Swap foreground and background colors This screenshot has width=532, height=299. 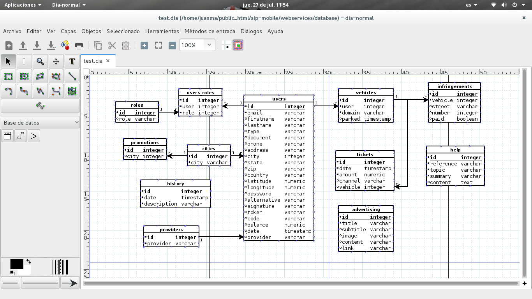(x=28, y=262)
